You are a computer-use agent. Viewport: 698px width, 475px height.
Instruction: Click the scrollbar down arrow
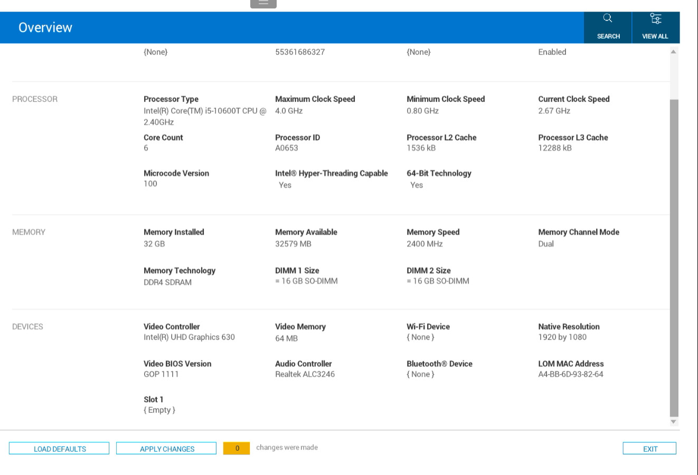(x=674, y=422)
